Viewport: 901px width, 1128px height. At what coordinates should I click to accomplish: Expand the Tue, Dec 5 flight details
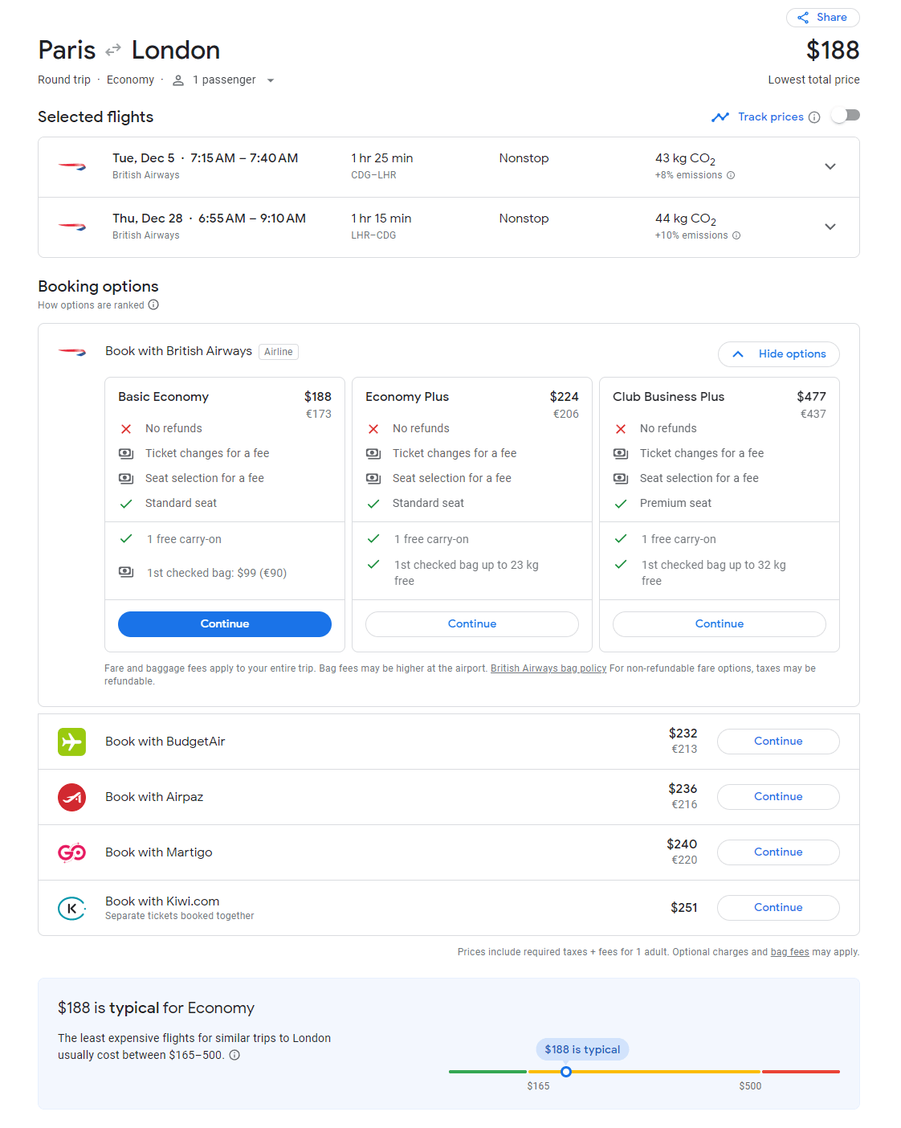point(830,166)
